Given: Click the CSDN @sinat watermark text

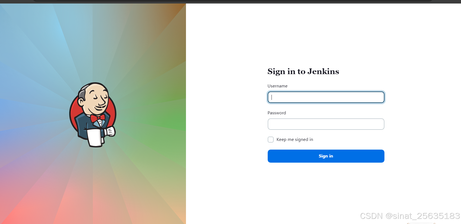Looking at the screenshot, I should (410, 216).
